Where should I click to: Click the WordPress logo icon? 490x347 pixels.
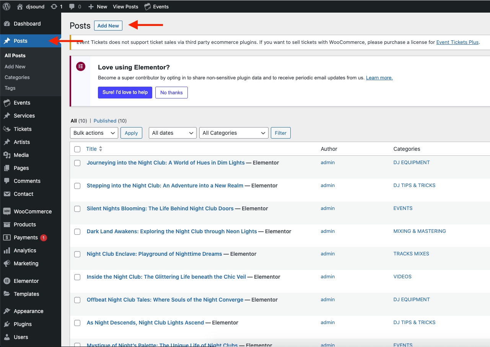tap(7, 6)
